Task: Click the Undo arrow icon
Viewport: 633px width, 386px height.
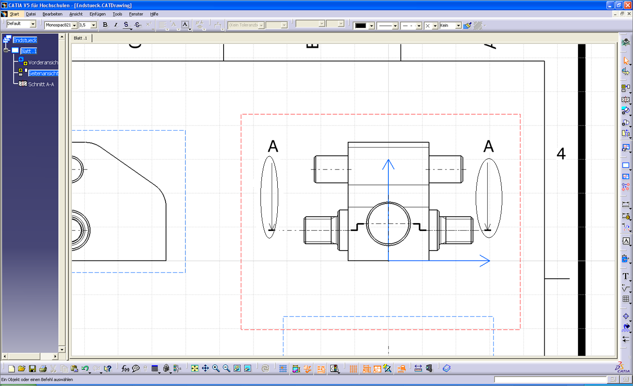Action: [84, 369]
